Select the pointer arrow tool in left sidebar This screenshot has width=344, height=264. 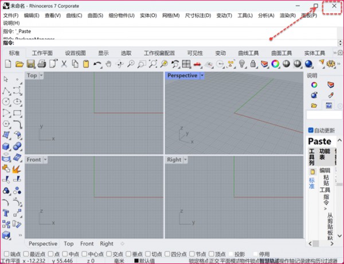point(6,79)
